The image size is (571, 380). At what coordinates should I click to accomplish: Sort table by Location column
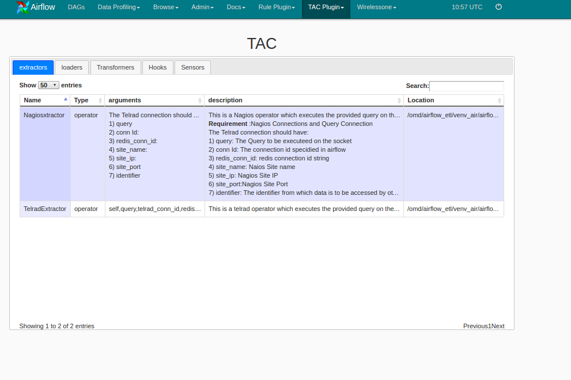[x=453, y=100]
